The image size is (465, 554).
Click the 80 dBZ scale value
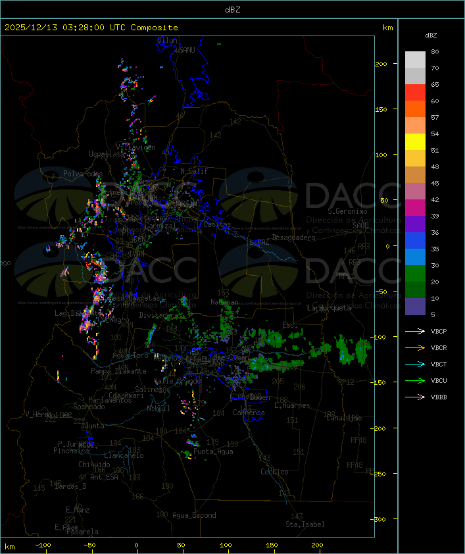(435, 51)
